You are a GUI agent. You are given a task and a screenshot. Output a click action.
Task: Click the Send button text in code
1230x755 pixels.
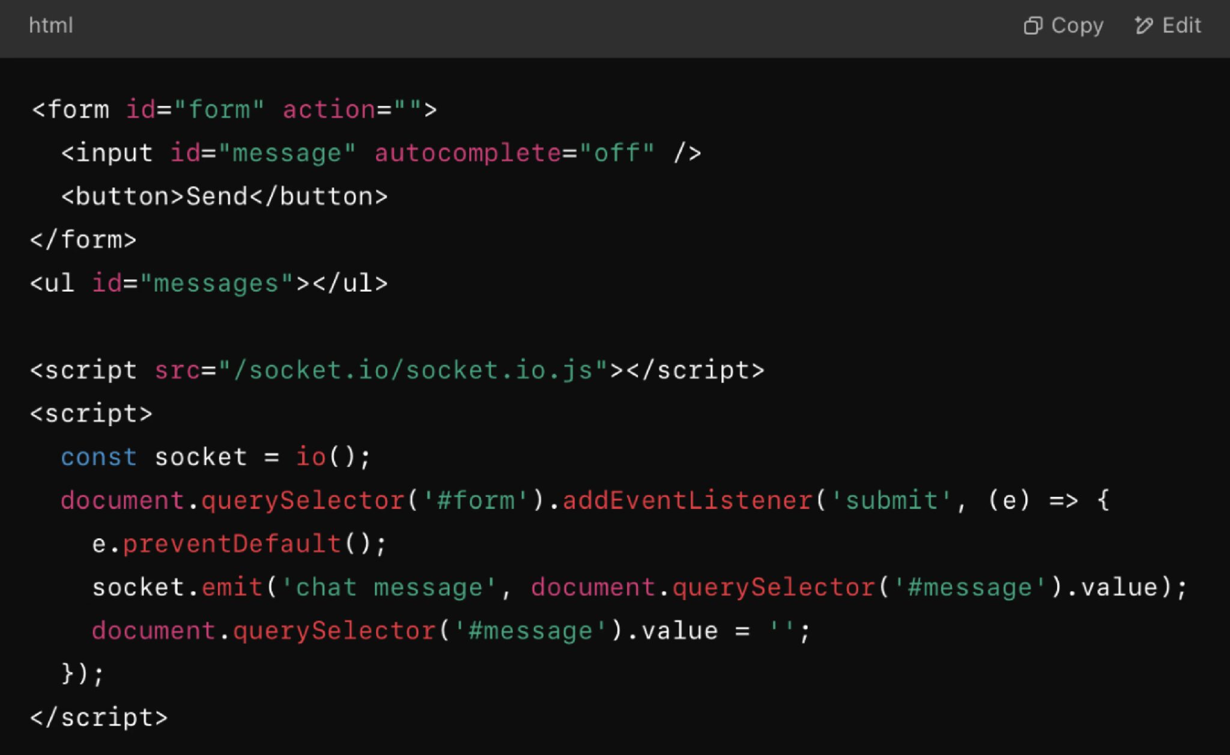[x=216, y=195]
